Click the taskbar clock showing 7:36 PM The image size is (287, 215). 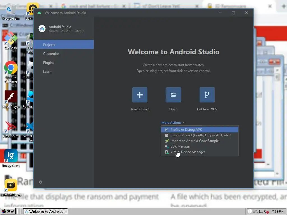coord(277,212)
